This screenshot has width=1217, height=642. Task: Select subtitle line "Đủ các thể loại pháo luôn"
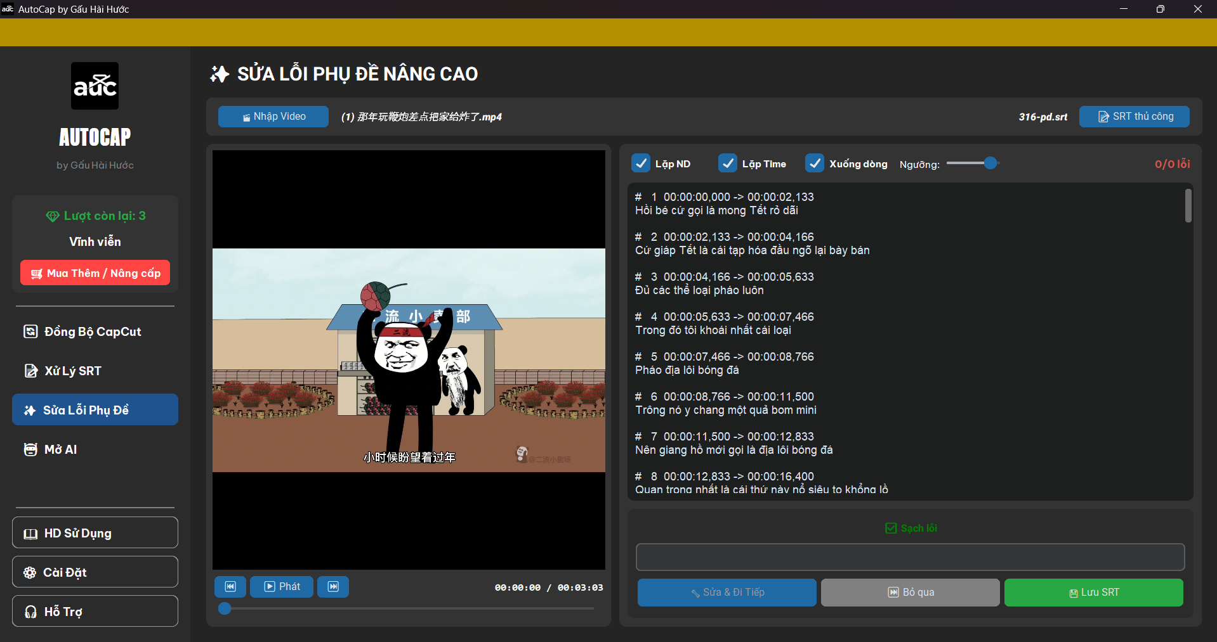tap(699, 290)
